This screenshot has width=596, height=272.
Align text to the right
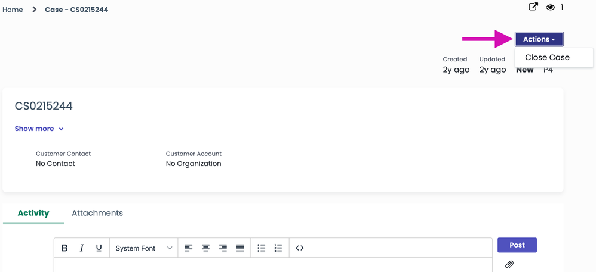(223, 248)
